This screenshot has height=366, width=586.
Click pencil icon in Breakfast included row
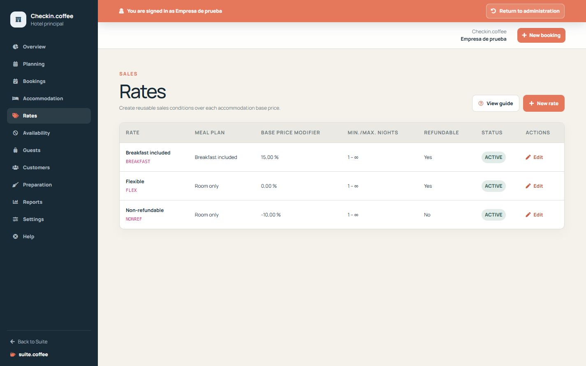[x=528, y=157]
